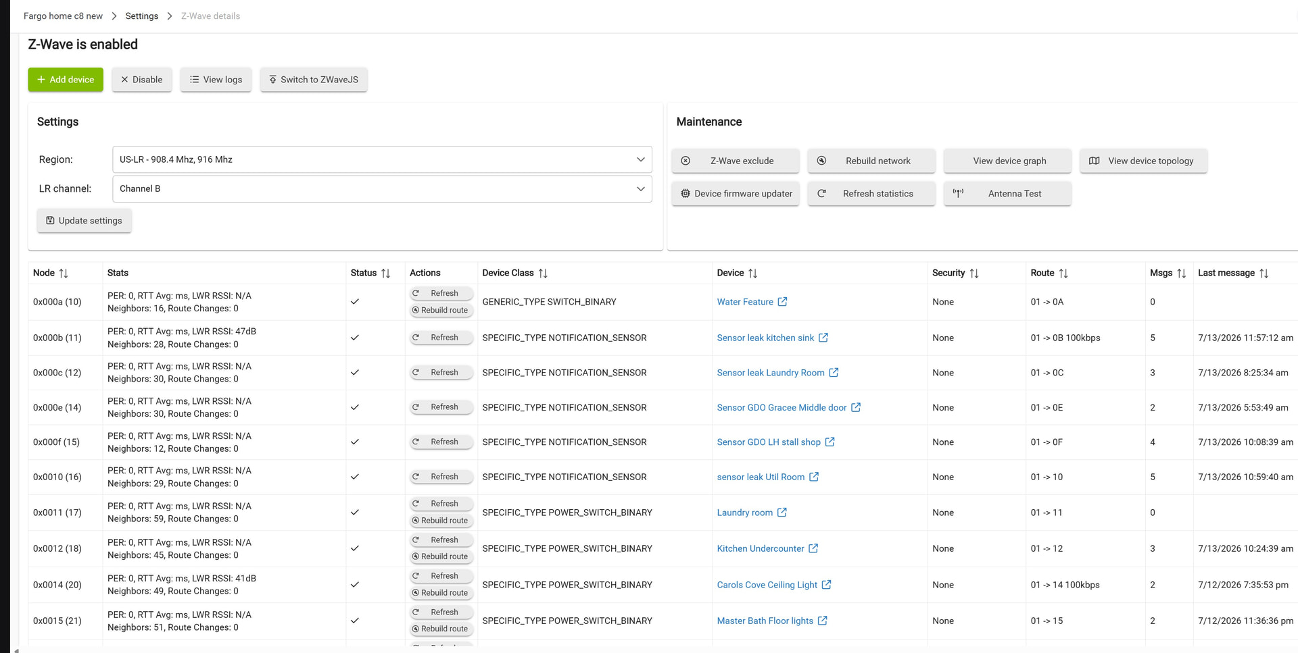Viewport: 1298px width, 653px height.
Task: Refresh node 0x0012 (18)
Action: click(441, 540)
